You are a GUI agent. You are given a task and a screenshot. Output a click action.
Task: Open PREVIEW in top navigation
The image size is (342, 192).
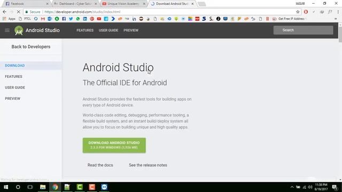click(x=131, y=30)
